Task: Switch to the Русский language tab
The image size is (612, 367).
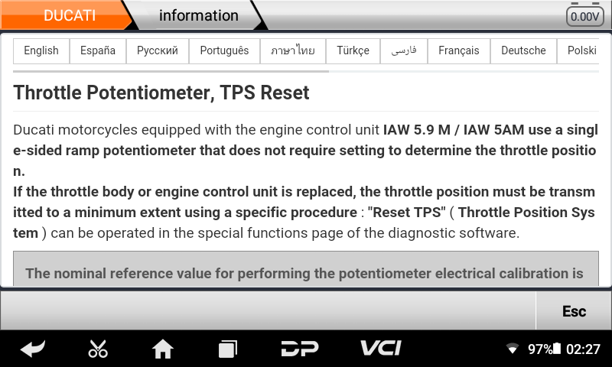Action: pos(158,50)
